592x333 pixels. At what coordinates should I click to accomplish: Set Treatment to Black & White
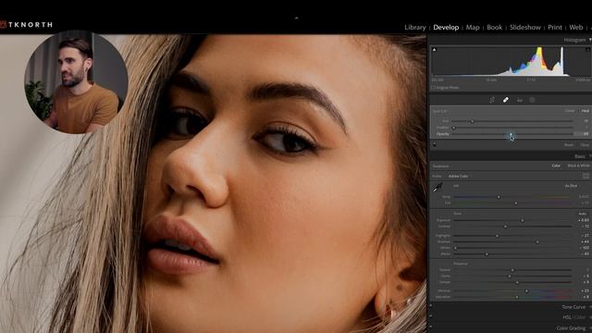(578, 166)
